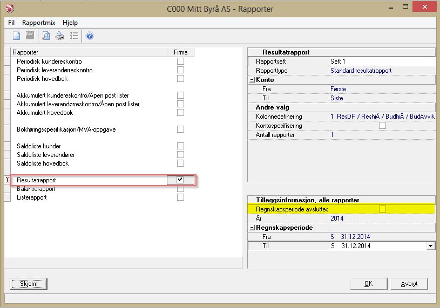Click Konto Til value 'Siste'

click(x=336, y=98)
